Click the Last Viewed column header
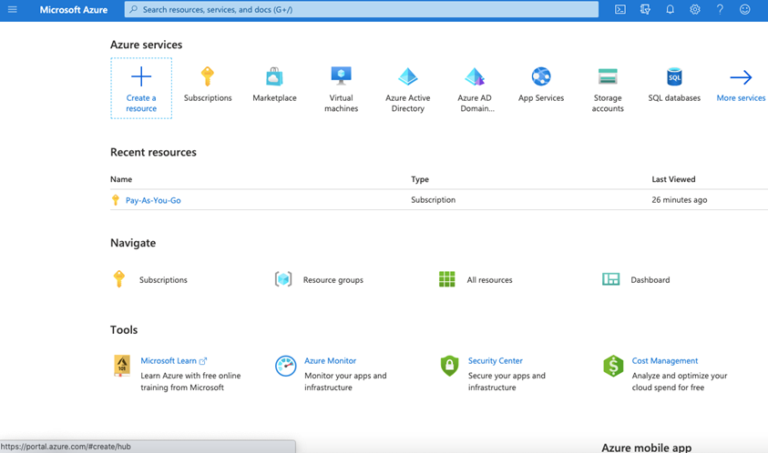Viewport: 768px width, 453px height. pyautogui.click(x=673, y=179)
